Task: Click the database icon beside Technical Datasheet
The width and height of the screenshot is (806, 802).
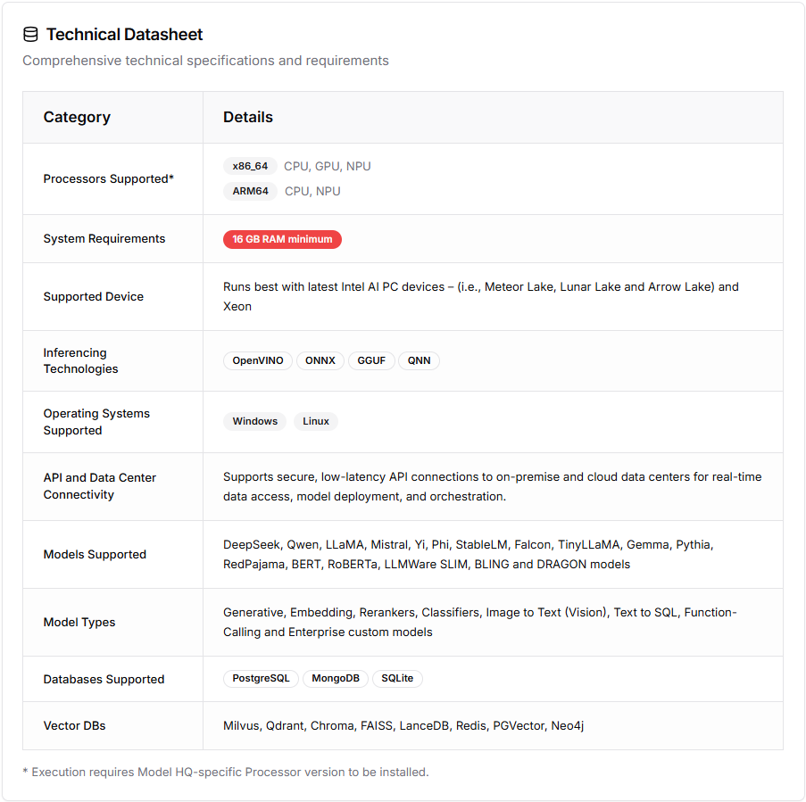Action: click(31, 35)
